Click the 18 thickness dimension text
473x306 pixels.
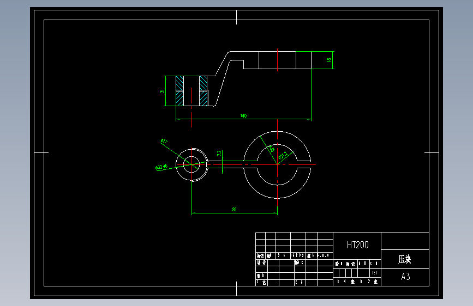tap(329, 60)
